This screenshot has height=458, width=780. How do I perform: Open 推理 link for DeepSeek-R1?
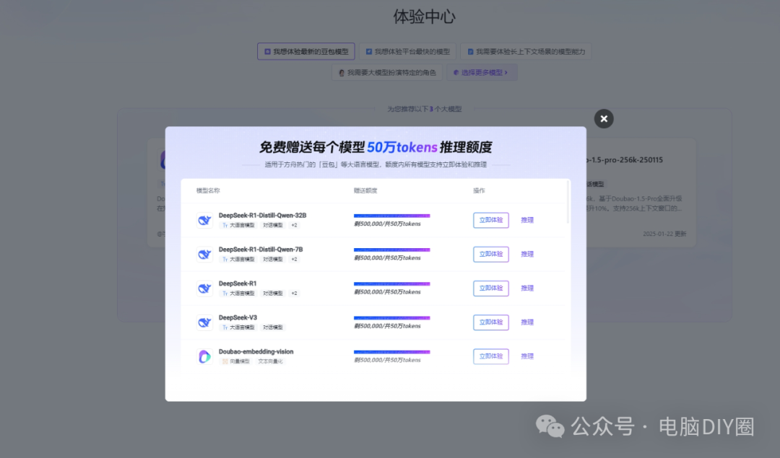click(x=527, y=288)
